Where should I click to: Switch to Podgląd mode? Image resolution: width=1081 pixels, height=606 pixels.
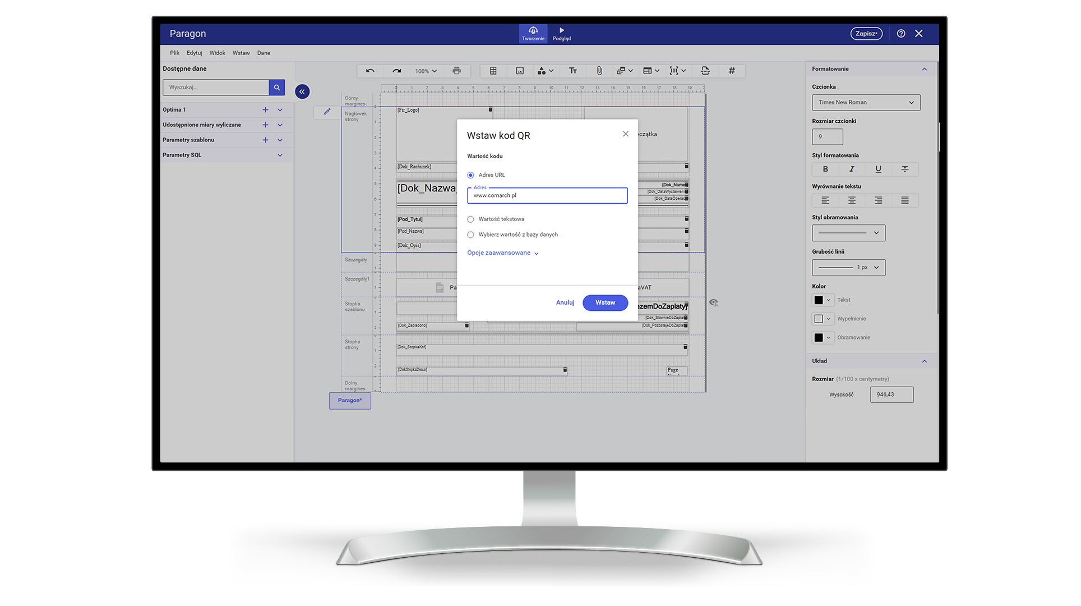561,34
